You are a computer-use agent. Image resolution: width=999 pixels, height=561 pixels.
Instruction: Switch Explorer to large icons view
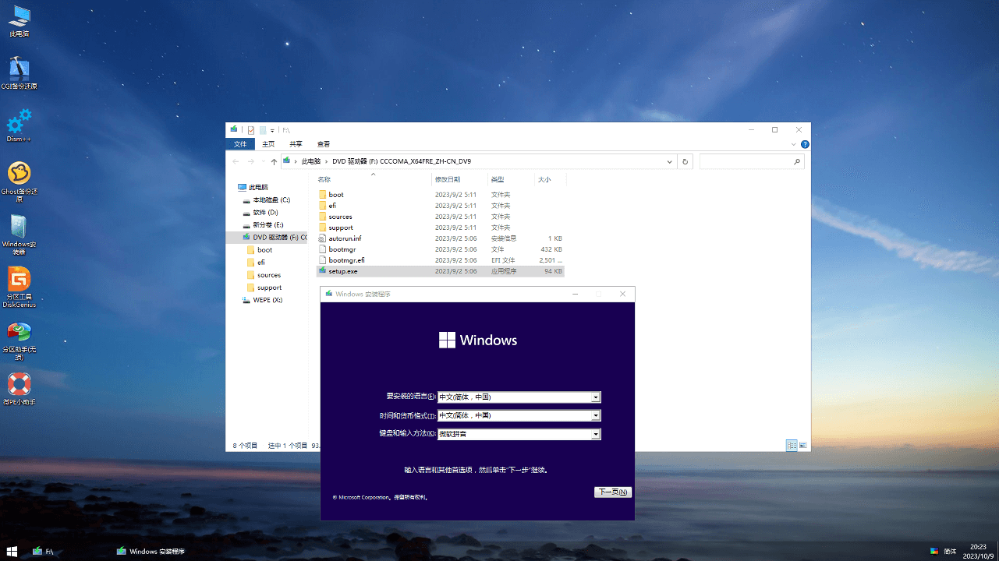pyautogui.click(x=803, y=445)
